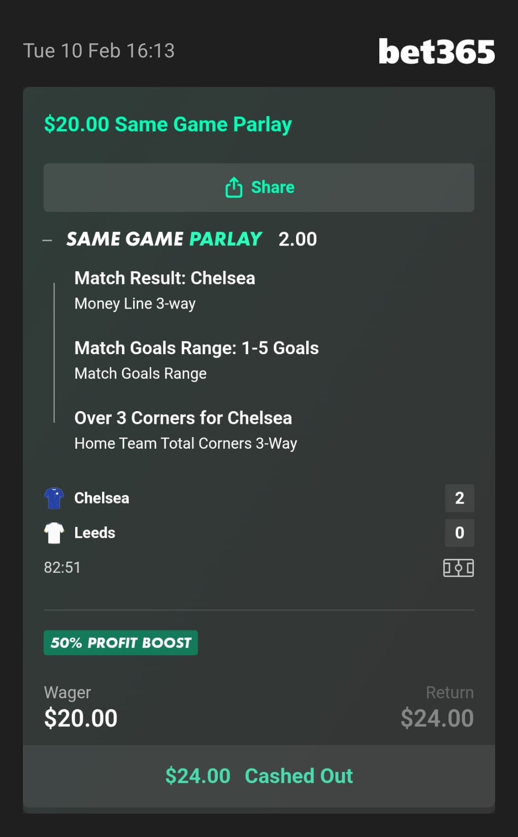Click Leeds' score box showing 0

click(x=459, y=533)
